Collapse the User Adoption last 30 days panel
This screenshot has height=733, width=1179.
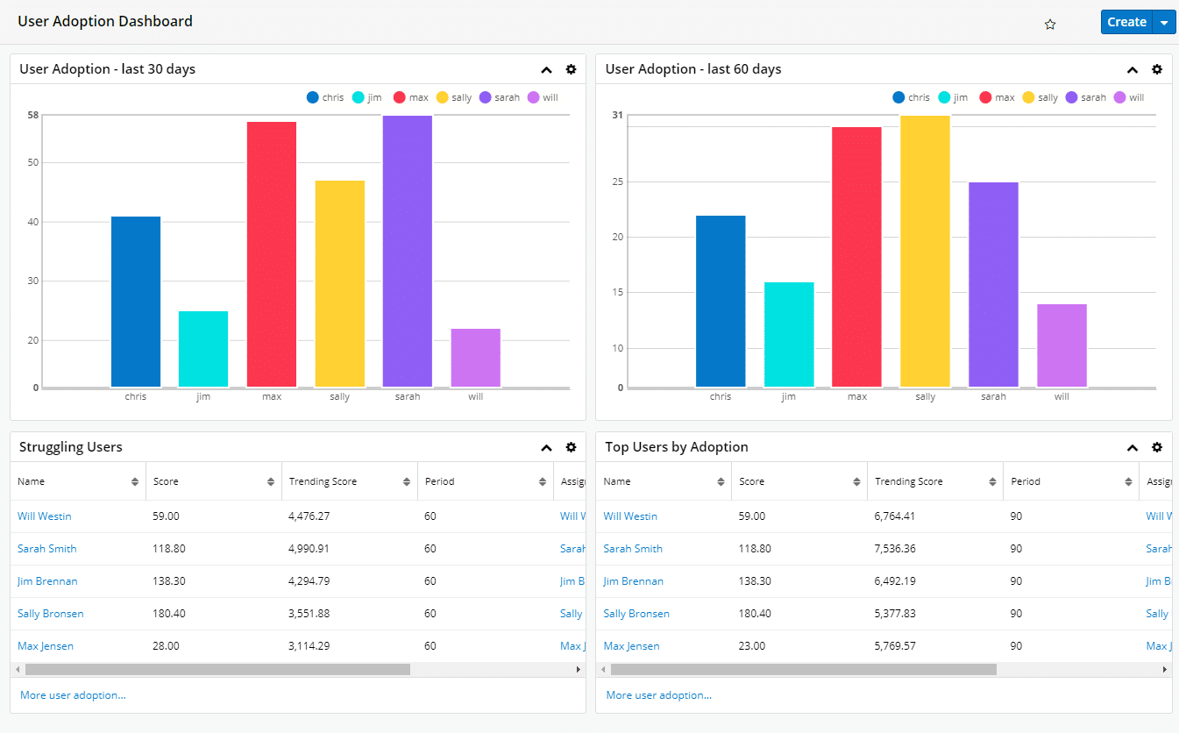pos(546,70)
